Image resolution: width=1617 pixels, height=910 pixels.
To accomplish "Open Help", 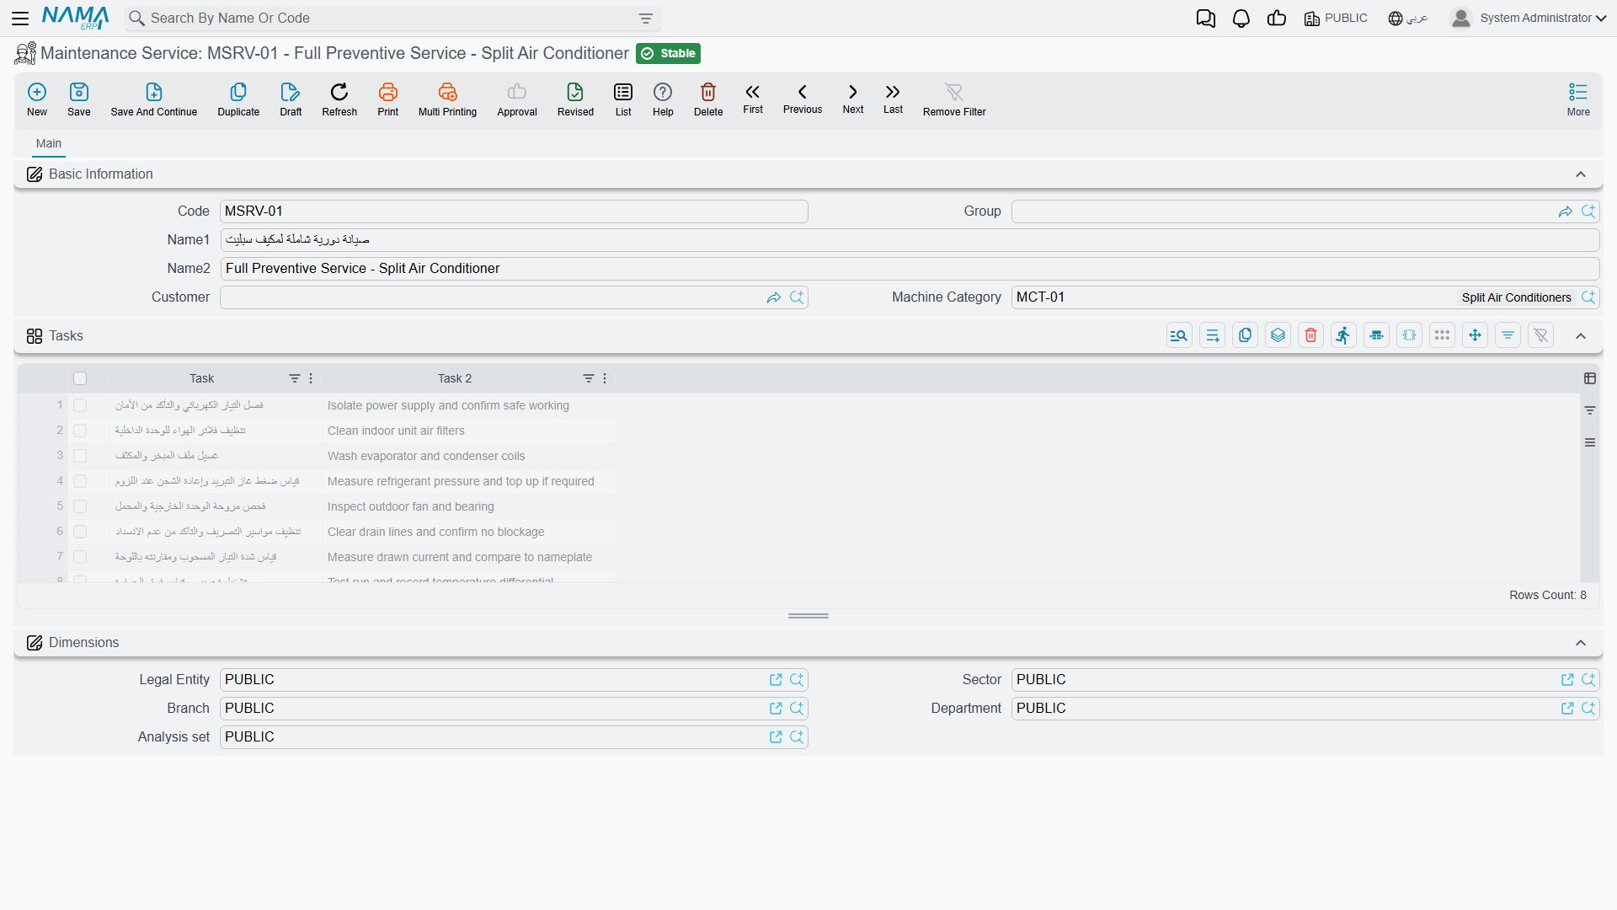I will pyautogui.click(x=663, y=99).
